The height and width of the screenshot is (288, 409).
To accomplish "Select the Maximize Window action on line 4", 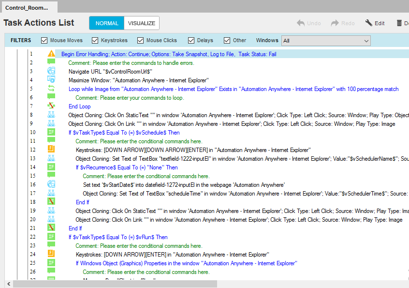I will coord(138,80).
